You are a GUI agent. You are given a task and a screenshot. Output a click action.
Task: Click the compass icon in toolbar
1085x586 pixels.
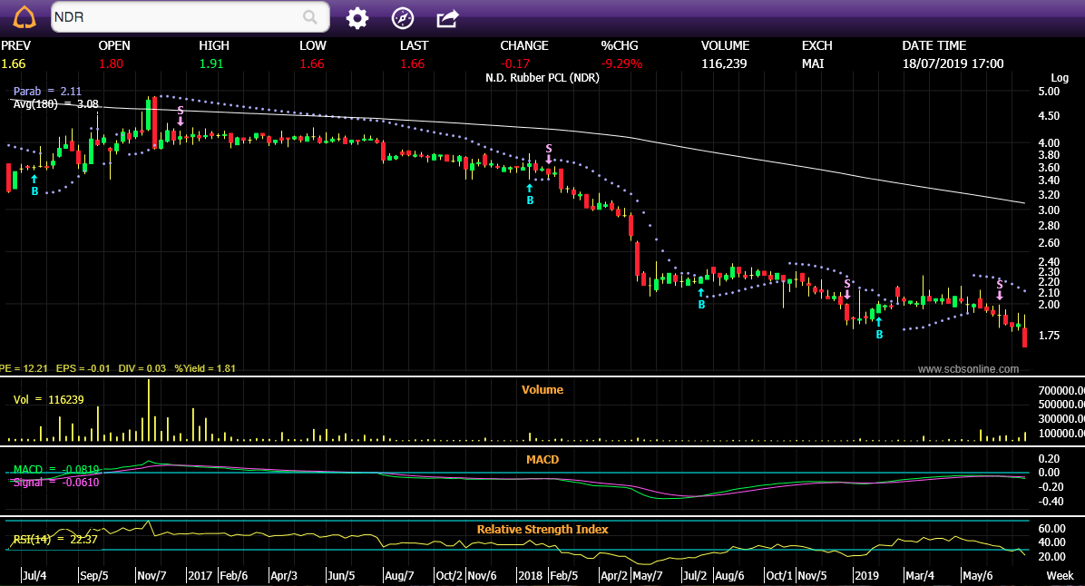pyautogui.click(x=402, y=17)
